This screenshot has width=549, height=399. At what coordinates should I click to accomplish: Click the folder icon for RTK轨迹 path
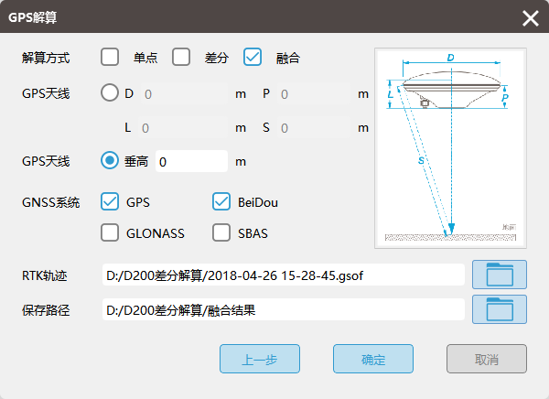pyautogui.click(x=500, y=275)
